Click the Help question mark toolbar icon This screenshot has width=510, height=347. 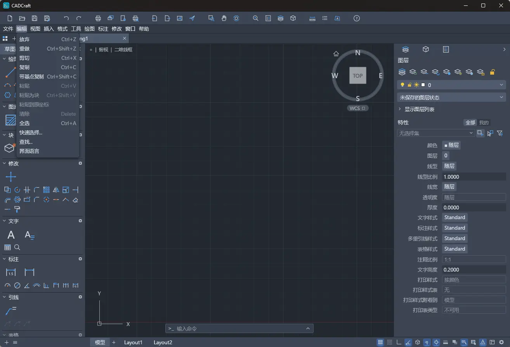point(357,18)
